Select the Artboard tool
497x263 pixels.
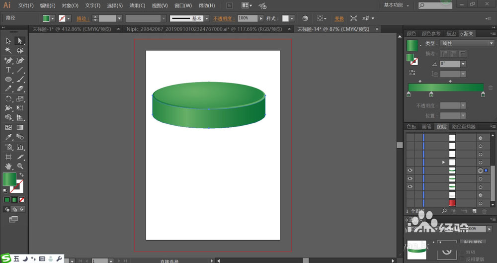(8, 157)
